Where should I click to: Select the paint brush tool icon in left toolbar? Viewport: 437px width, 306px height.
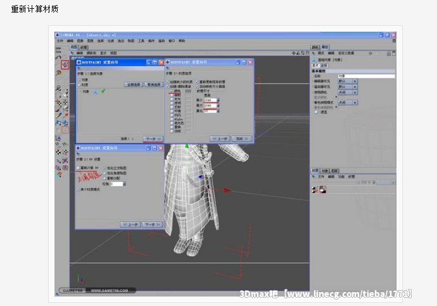pos(58,115)
